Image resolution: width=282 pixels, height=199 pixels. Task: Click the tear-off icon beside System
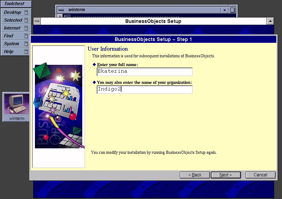coord(26,44)
